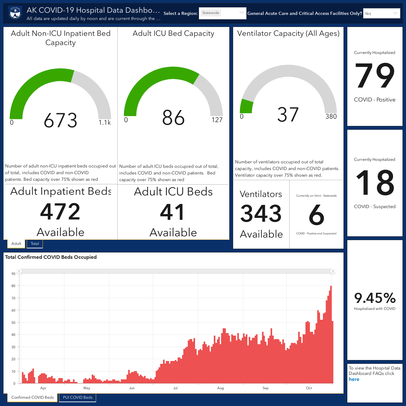The image size is (406, 406).
Task: Expand the Acute Care Facilities Only dropdown
Action: 382,13
